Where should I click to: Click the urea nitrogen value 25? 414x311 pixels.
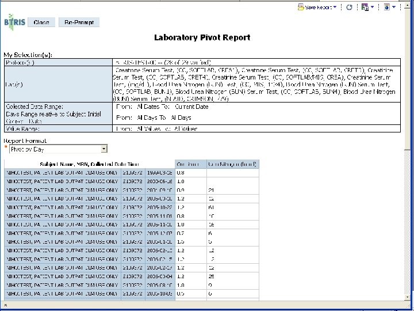coord(211,276)
